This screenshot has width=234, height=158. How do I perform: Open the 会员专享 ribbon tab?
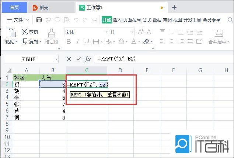pyautogui.click(x=212, y=20)
